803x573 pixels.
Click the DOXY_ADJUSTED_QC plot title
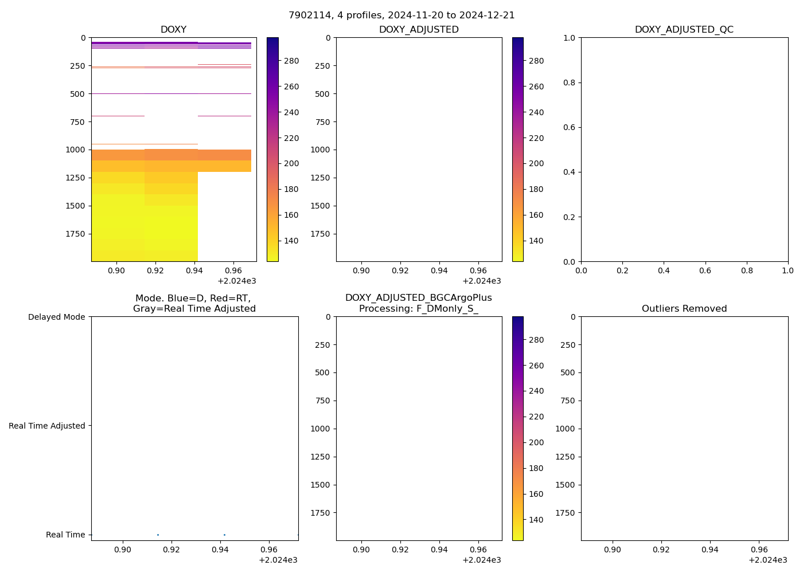tap(684, 30)
